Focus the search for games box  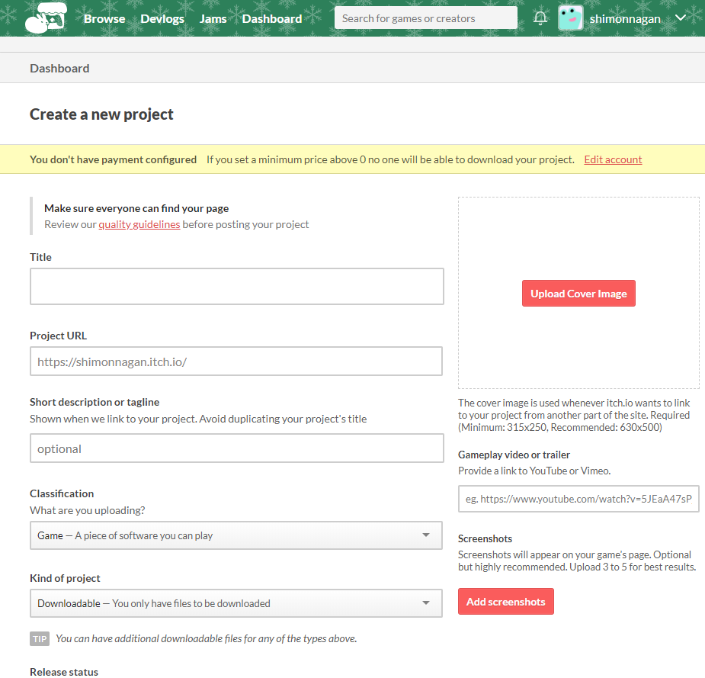[425, 18]
